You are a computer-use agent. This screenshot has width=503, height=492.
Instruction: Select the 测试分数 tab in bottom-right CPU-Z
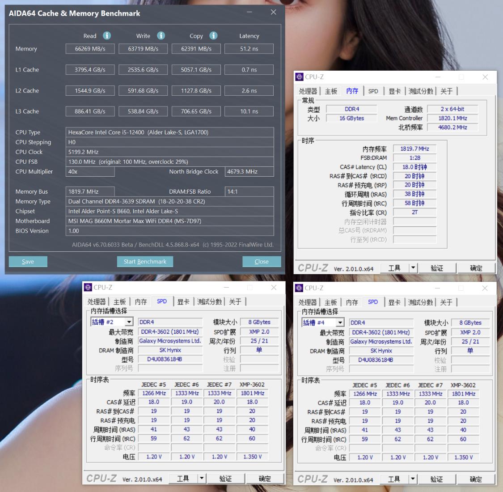[x=420, y=302]
